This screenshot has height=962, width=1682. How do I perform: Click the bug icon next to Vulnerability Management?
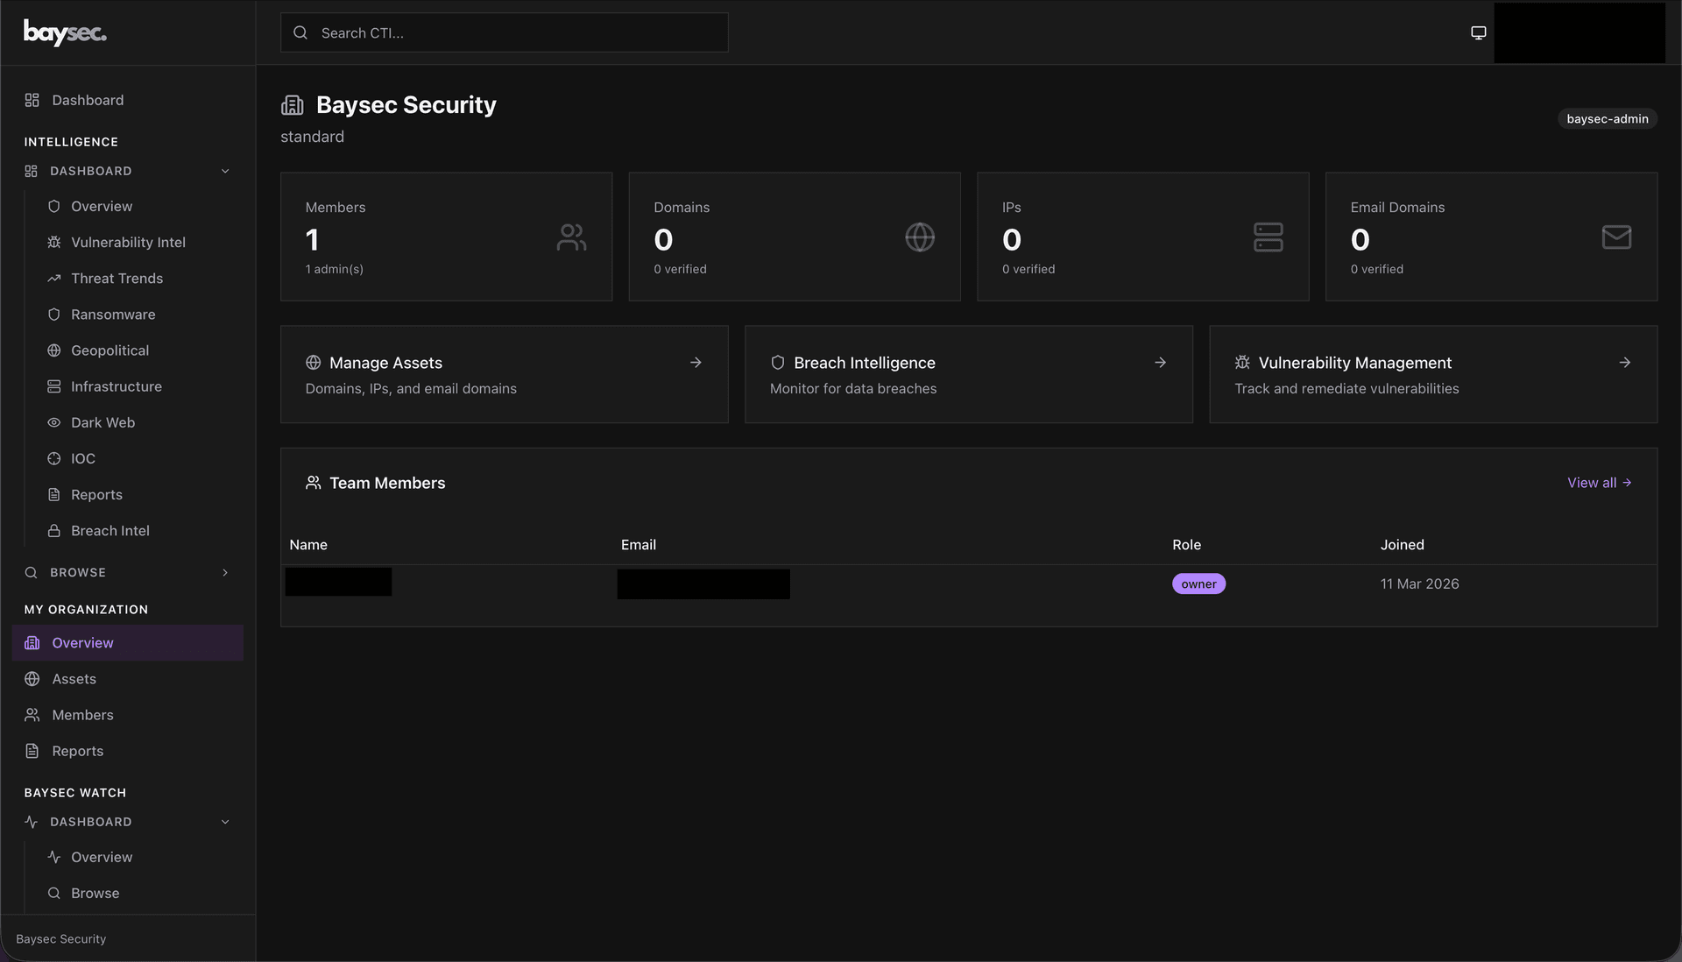(x=1241, y=363)
